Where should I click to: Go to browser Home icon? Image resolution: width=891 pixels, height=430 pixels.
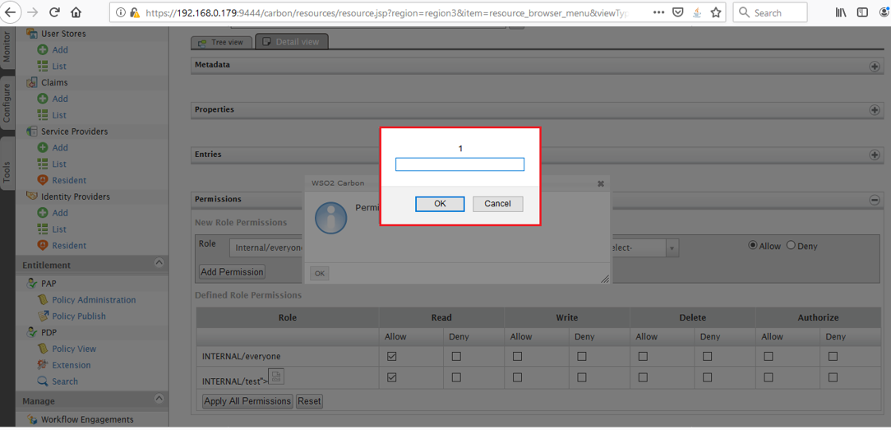(x=76, y=12)
